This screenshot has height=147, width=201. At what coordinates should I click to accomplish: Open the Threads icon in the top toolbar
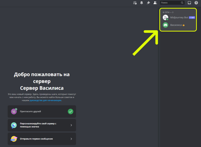(135, 3)
